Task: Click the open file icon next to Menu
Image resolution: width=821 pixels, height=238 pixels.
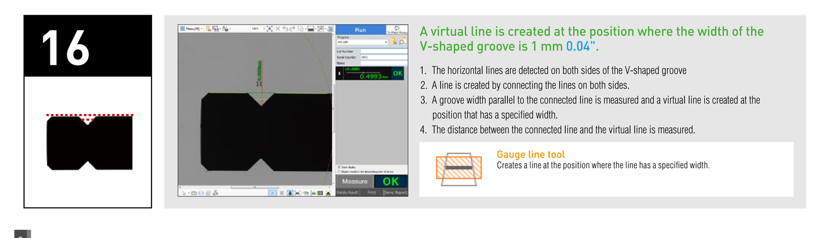Action: (x=208, y=29)
